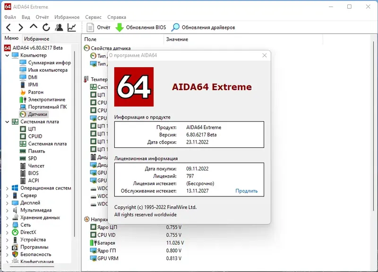This screenshot has width=378, height=272.
Task: Click the Forward navigation arrow
Action: tap(21, 27)
